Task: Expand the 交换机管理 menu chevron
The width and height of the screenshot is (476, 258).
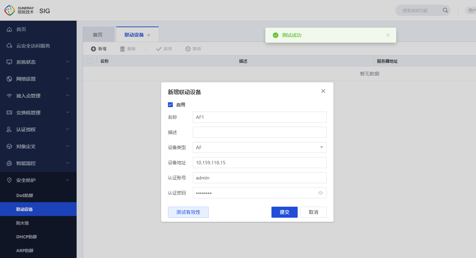Action: [68, 112]
